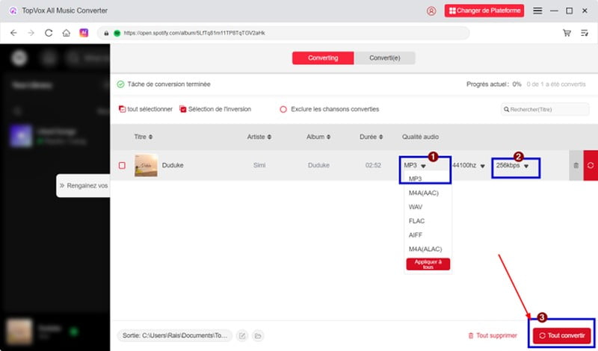This screenshot has width=598, height=351.
Task: Click 'Tout supprimer' to clear list
Action: (493, 336)
